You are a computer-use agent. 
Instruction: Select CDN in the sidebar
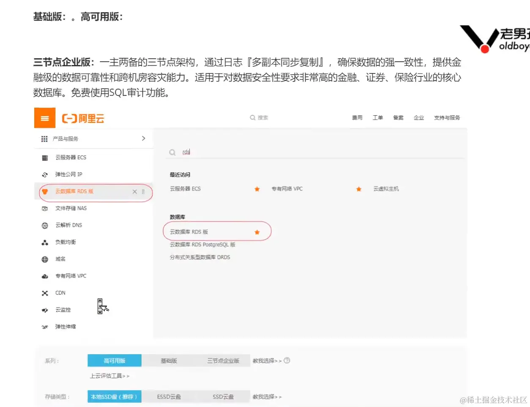pyautogui.click(x=60, y=293)
